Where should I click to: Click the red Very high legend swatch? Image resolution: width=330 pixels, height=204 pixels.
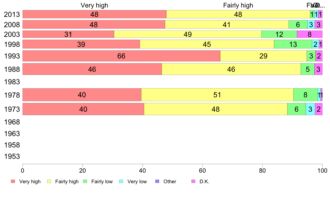click(13, 181)
